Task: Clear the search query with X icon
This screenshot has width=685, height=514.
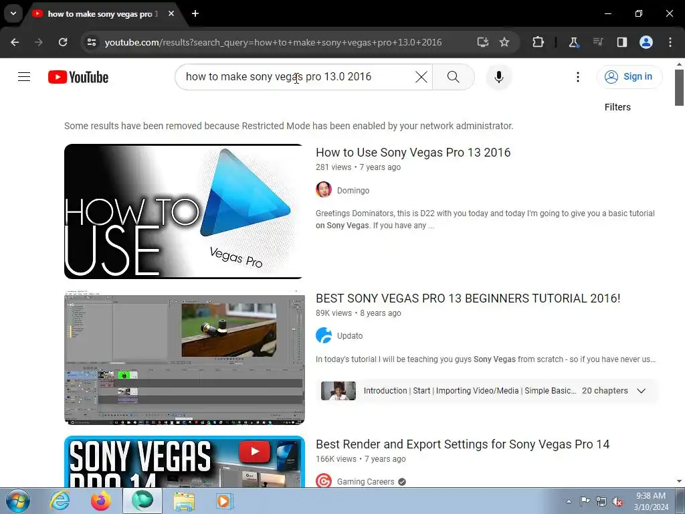Action: pyautogui.click(x=421, y=77)
